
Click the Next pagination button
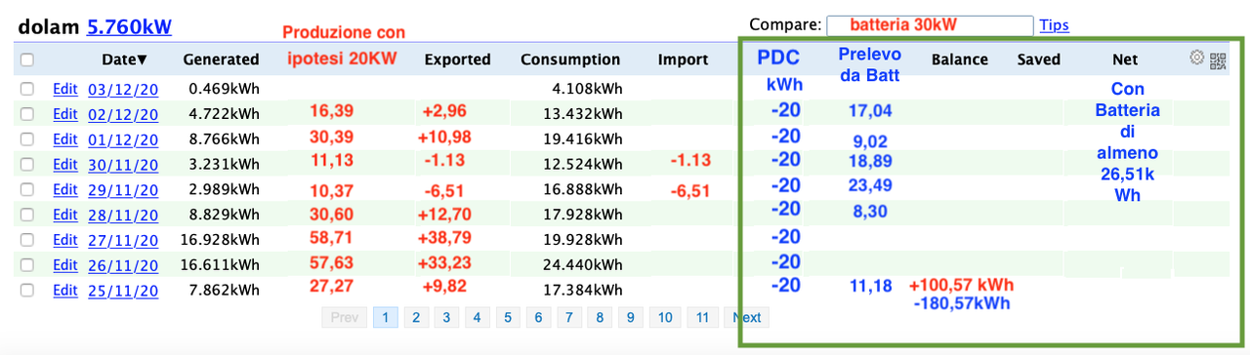coord(747,317)
